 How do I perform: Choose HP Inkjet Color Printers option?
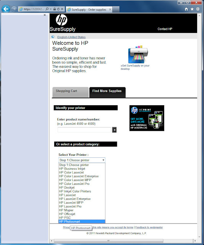pyautogui.click(x=82, y=191)
